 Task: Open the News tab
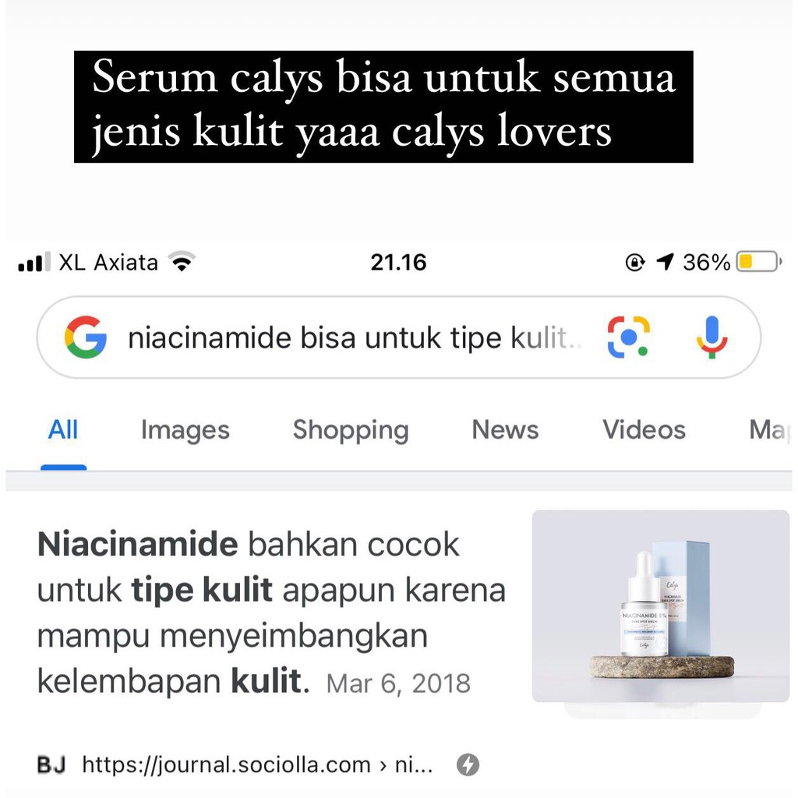point(505,429)
